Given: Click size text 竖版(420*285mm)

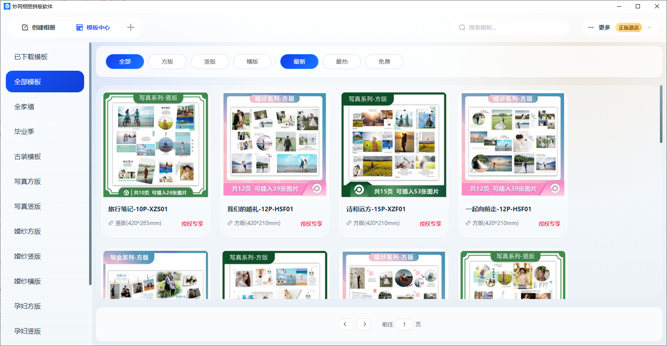Looking at the screenshot, I should [x=138, y=223].
